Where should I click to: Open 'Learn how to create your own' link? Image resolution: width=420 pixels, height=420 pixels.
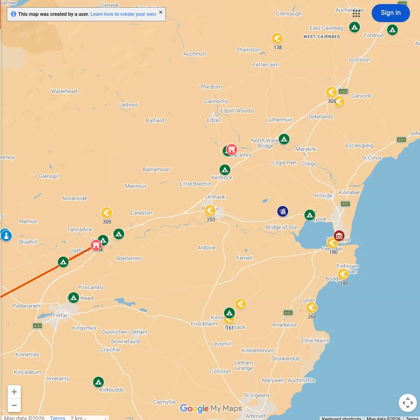[x=123, y=14]
